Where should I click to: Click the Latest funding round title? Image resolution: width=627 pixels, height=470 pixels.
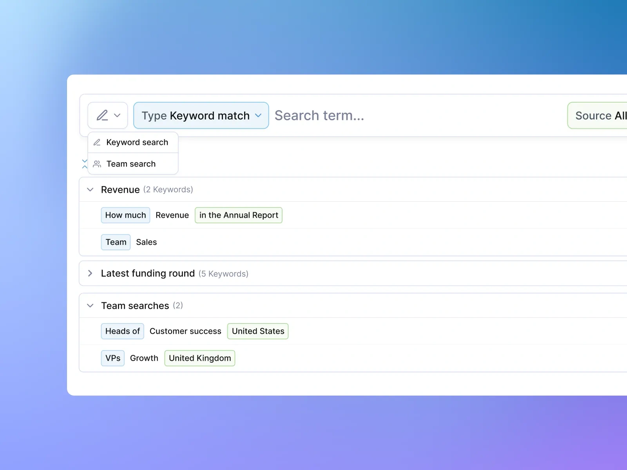148,273
